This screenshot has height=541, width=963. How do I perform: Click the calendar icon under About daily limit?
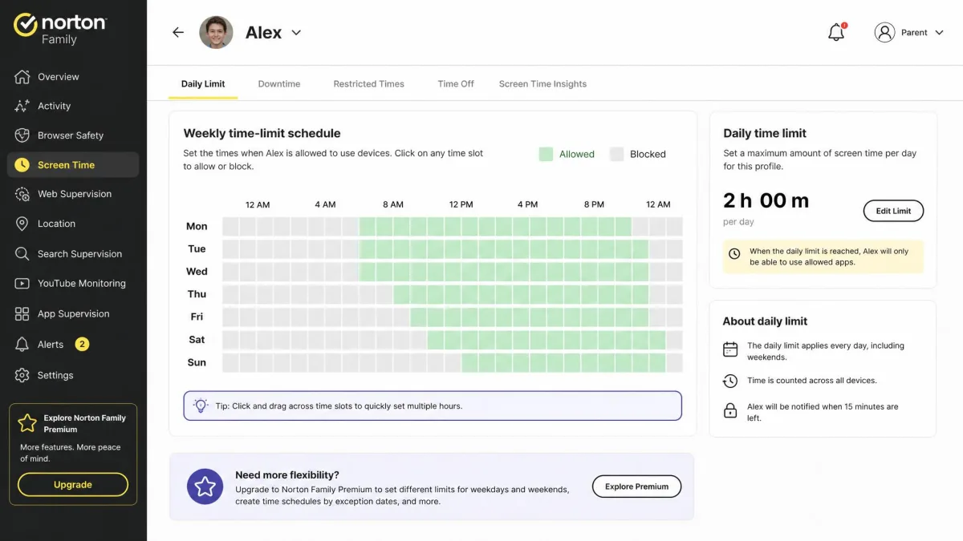[x=730, y=349]
